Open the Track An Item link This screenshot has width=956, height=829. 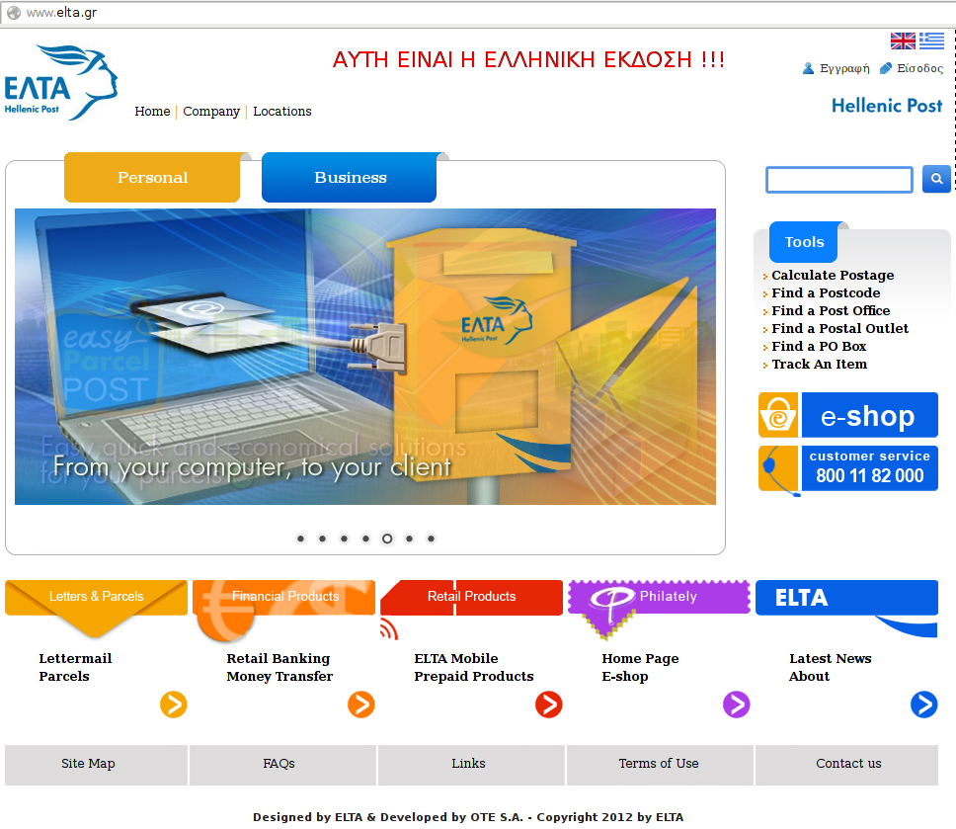click(x=819, y=365)
